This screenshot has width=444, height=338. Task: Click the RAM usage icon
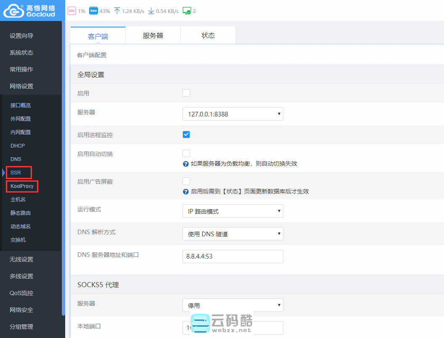pyautogui.click(x=93, y=11)
